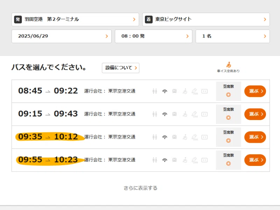Viewport: 280px width, 210px height.
Task: Click the USB icon in the 08:45 bus row
Action: [x=195, y=91]
